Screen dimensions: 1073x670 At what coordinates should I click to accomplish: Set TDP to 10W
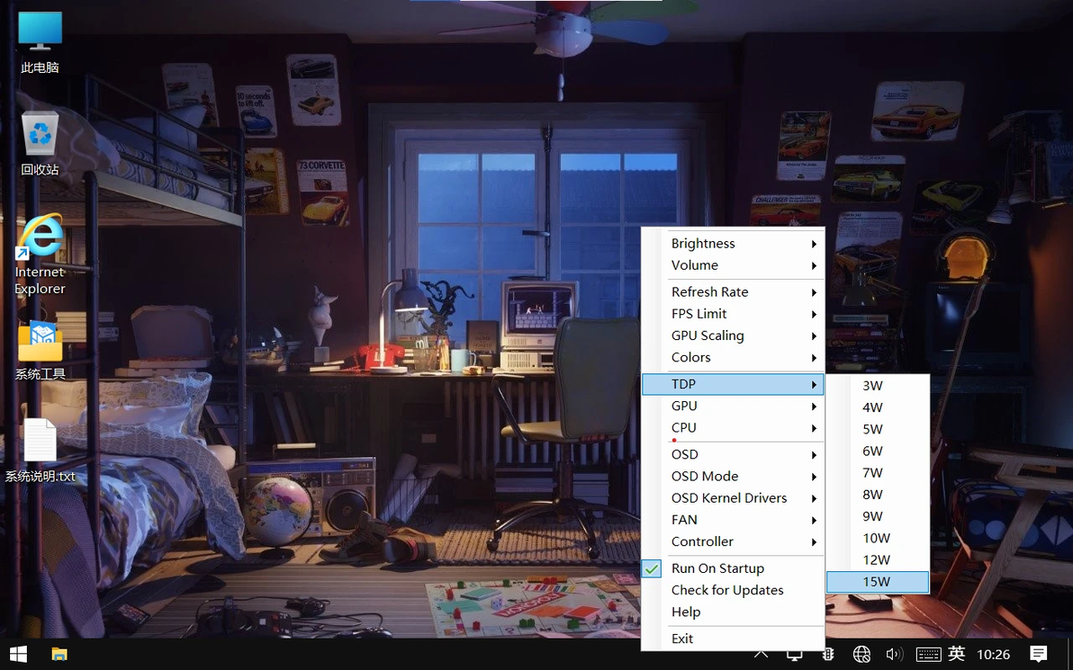pyautogui.click(x=878, y=538)
